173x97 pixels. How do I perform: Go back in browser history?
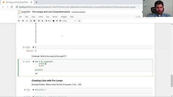[3, 7]
